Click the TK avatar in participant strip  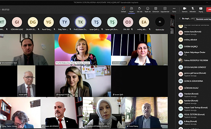point(81,22)
